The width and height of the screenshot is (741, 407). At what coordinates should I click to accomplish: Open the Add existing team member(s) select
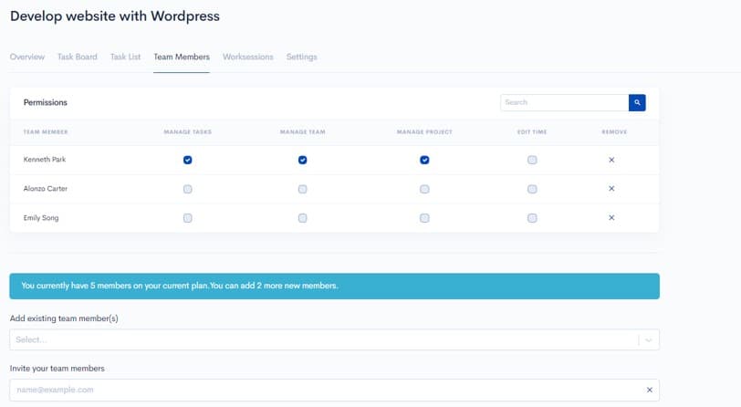click(x=334, y=339)
